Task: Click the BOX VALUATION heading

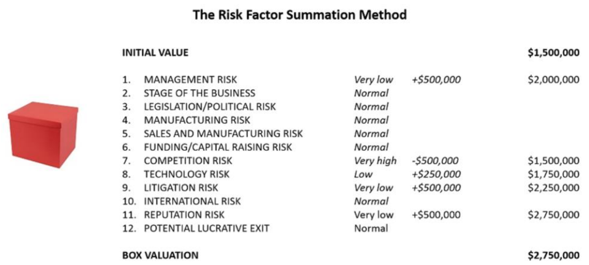Action: coord(160,256)
